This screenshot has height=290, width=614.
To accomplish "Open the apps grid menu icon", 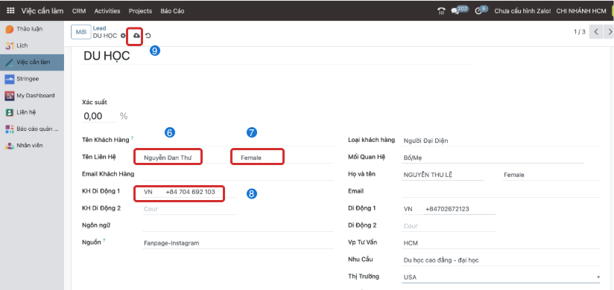I will point(10,11).
